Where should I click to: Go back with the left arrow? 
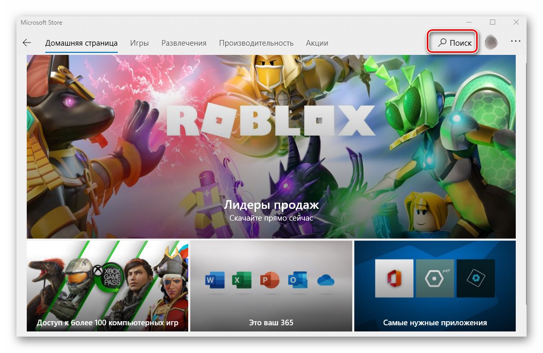pyautogui.click(x=27, y=43)
